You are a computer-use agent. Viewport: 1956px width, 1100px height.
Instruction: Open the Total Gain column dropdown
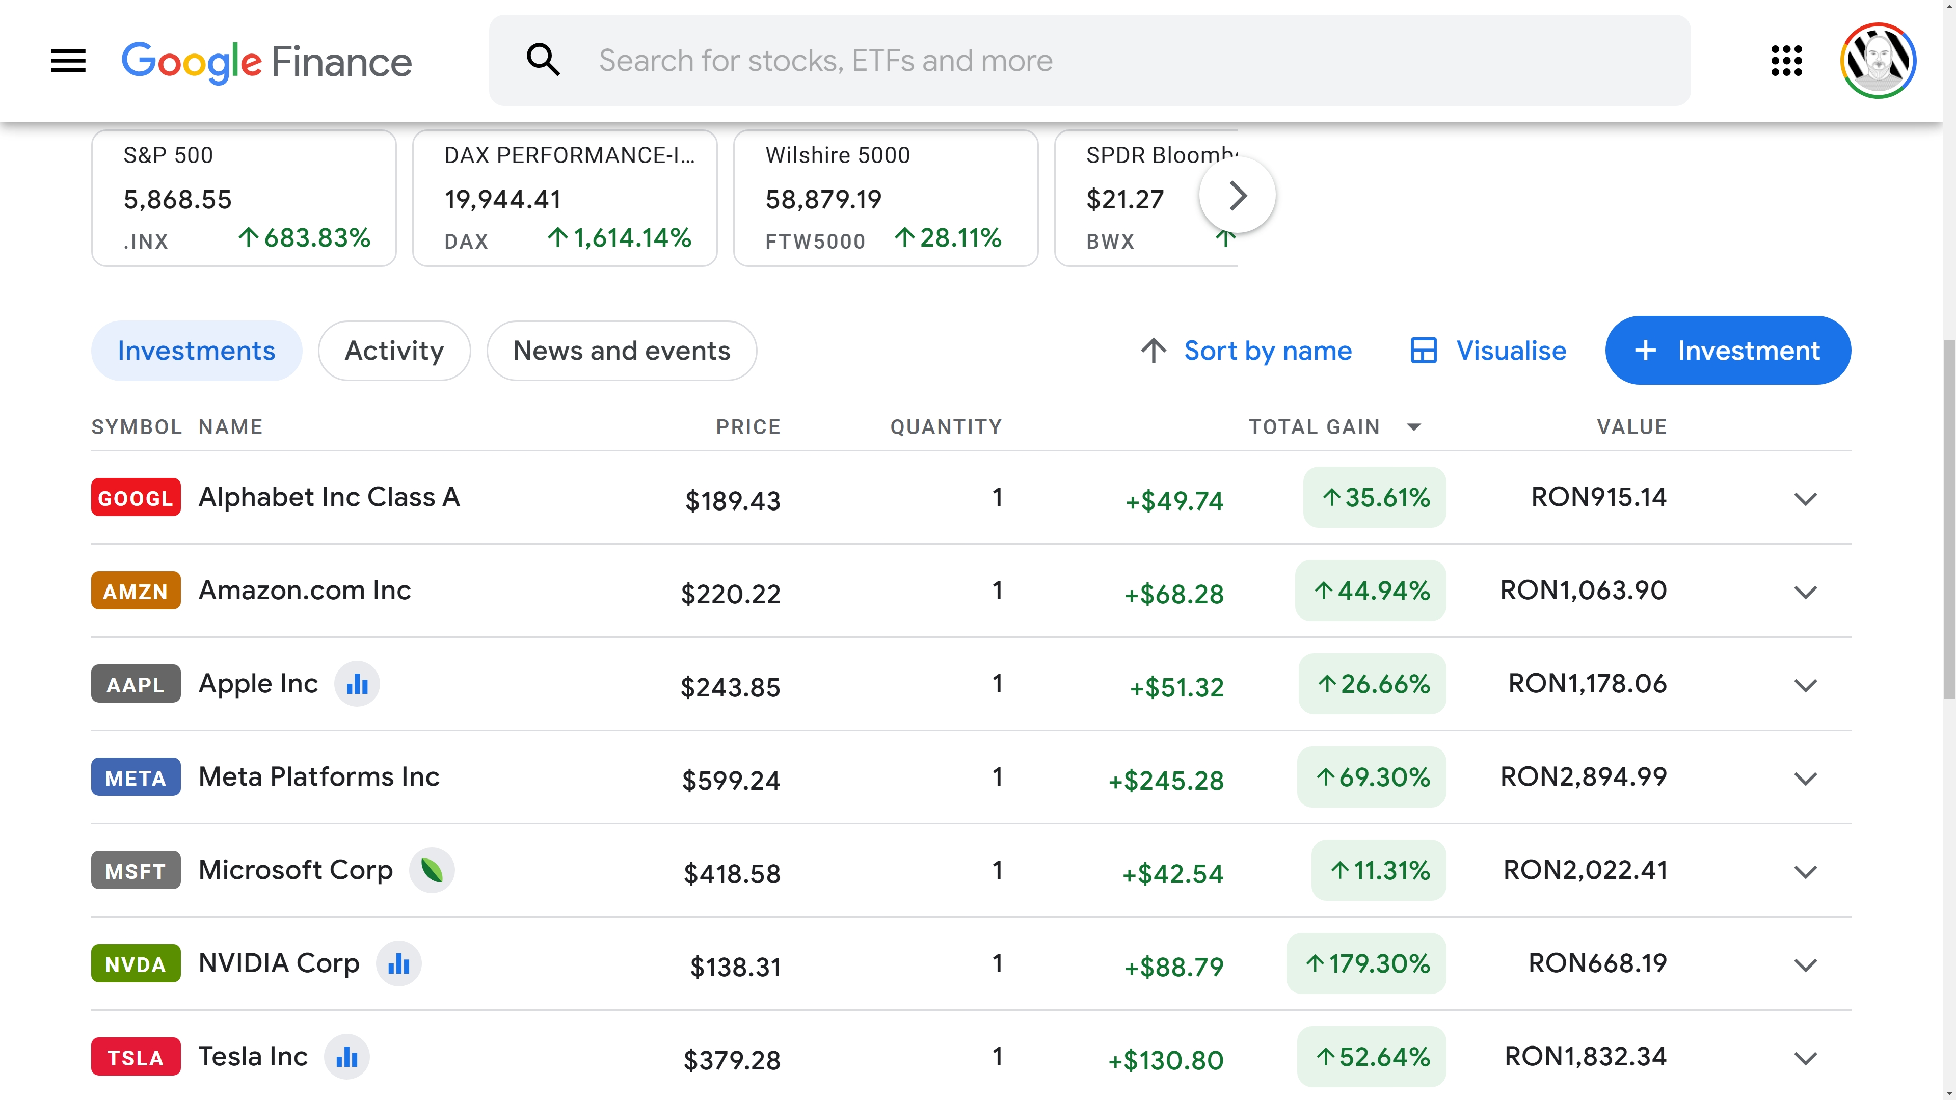(1413, 426)
